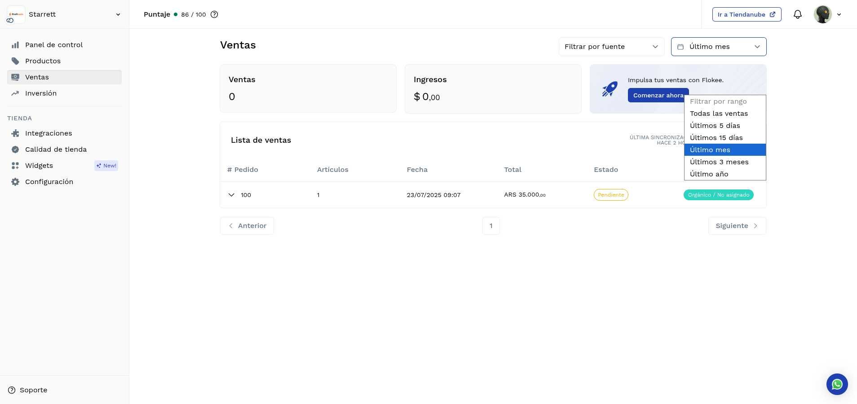Click the Panel de control chart icon
This screenshot has width=857, height=404.
(15, 45)
